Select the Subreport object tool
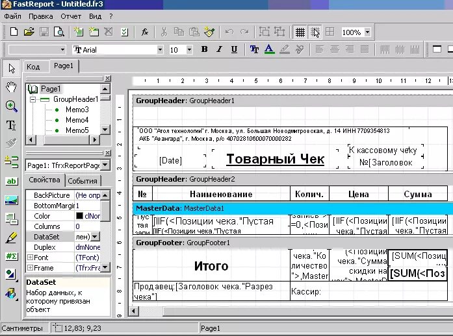Image resolution: width=453 pixels, height=336 pixels. point(11,219)
